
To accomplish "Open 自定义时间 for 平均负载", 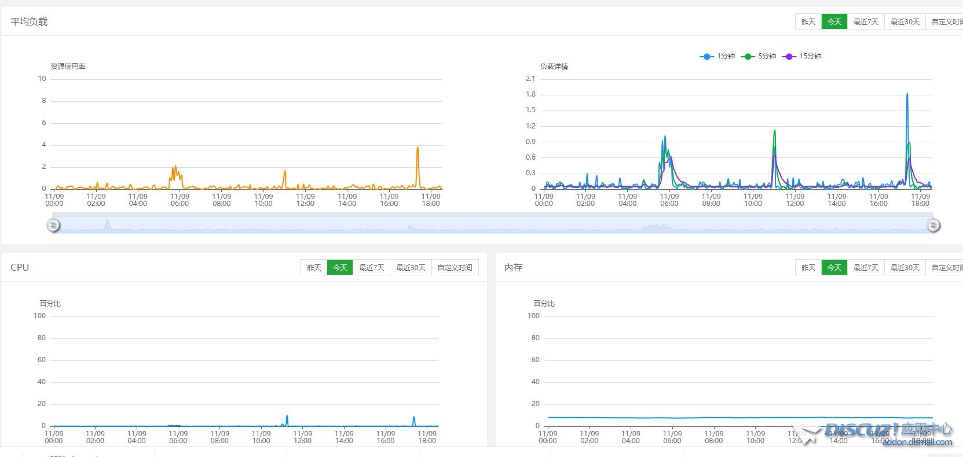I will click(x=946, y=21).
